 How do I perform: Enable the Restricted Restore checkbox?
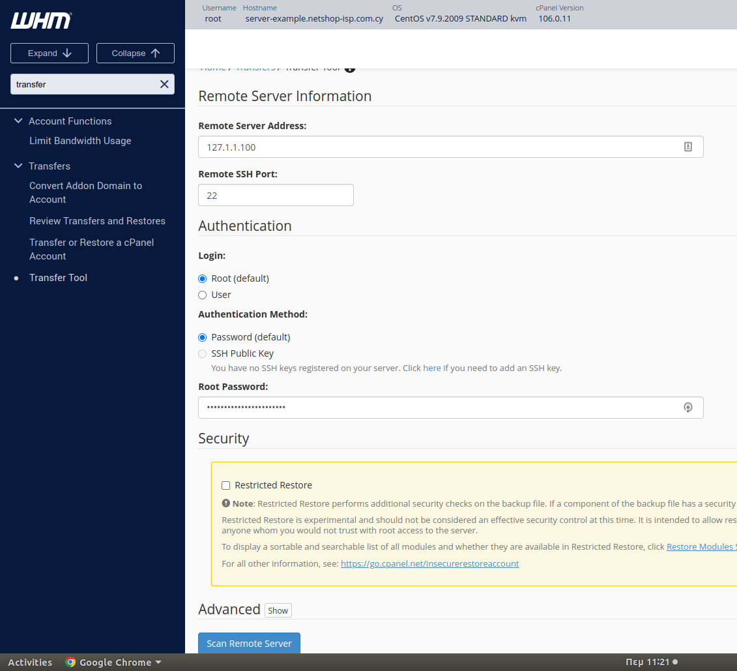point(226,485)
